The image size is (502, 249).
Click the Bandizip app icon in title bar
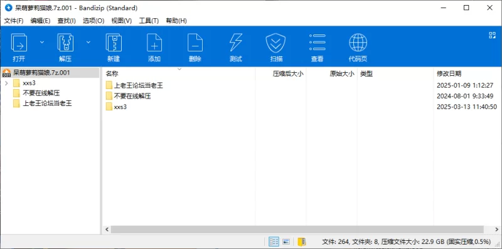pyautogui.click(x=8, y=8)
